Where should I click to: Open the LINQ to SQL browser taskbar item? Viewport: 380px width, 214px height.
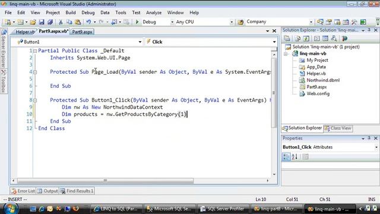[116, 209]
